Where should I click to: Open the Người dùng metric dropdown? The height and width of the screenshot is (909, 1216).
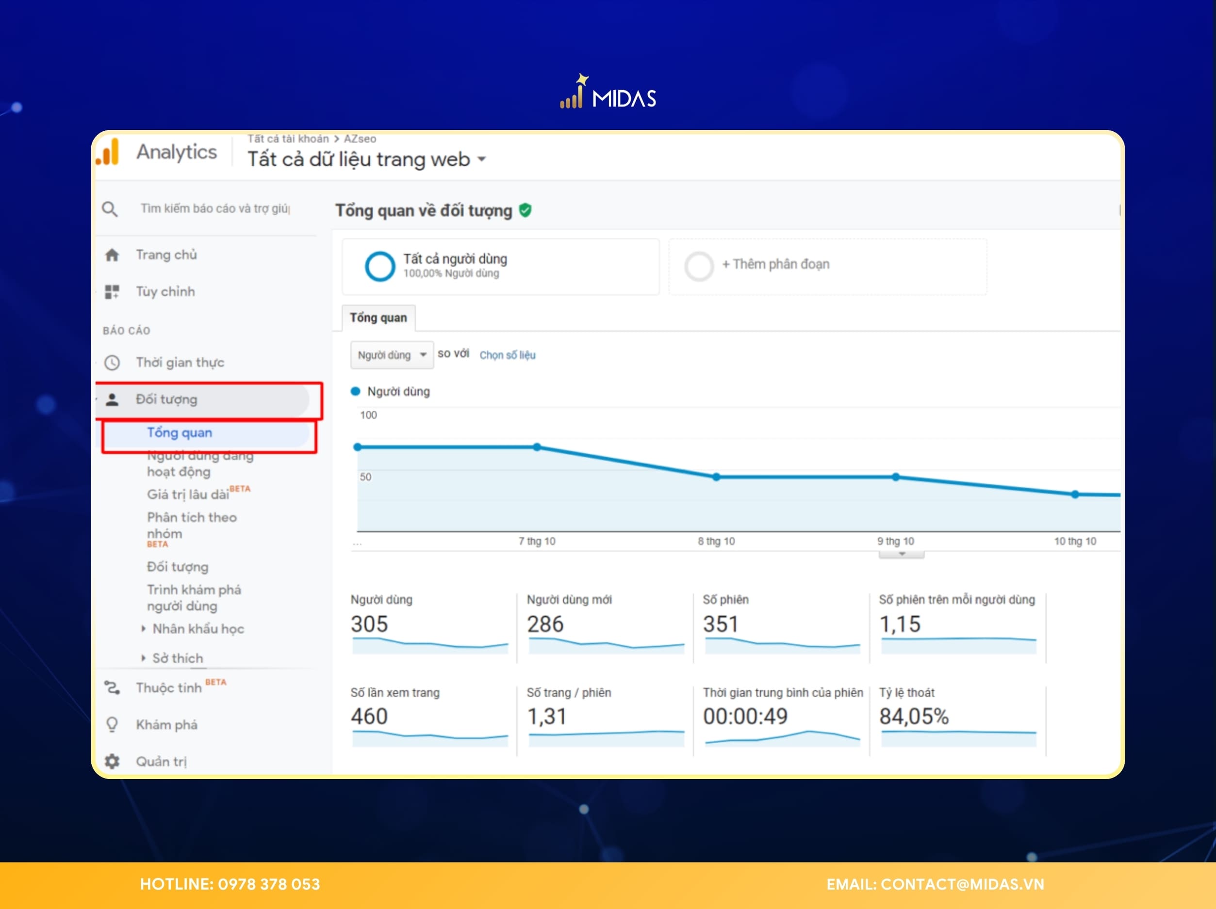(x=392, y=355)
